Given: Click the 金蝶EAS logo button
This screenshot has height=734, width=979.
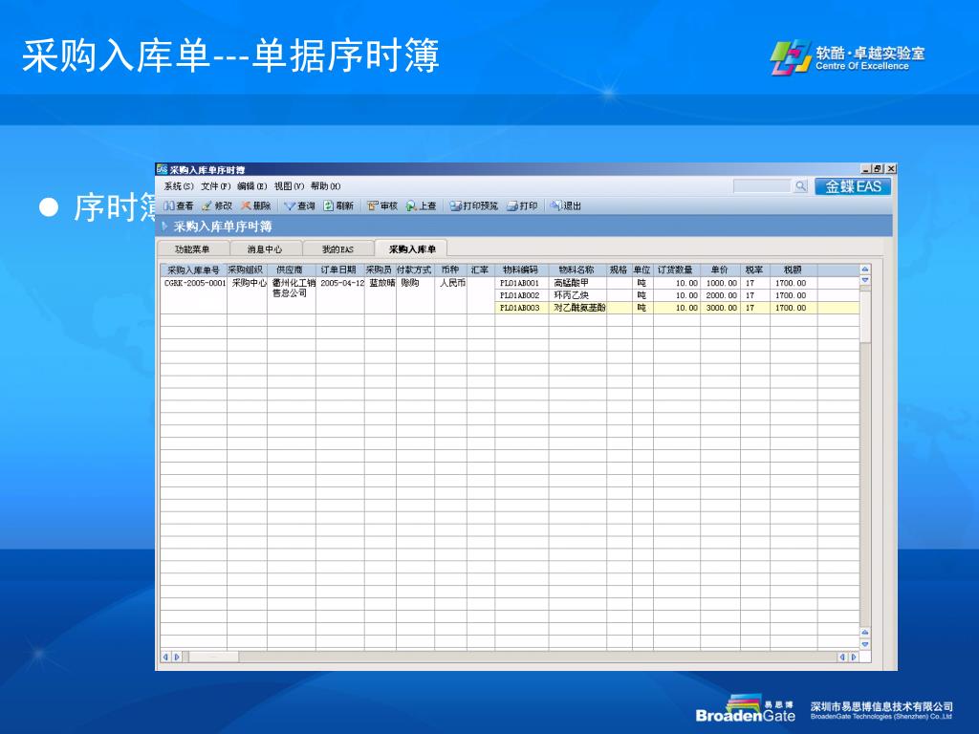Looking at the screenshot, I should point(853,186).
